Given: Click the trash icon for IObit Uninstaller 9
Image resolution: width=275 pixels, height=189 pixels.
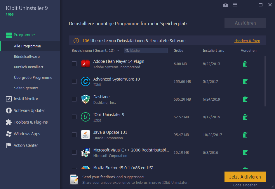Looking at the screenshot, I should (x=245, y=117).
